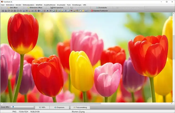175x113 pixels.
Task: Click the '1536x1024' dimensions text
Action: tap(23, 112)
